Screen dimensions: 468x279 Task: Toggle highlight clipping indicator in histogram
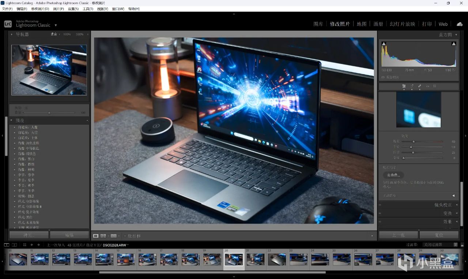[x=454, y=44]
